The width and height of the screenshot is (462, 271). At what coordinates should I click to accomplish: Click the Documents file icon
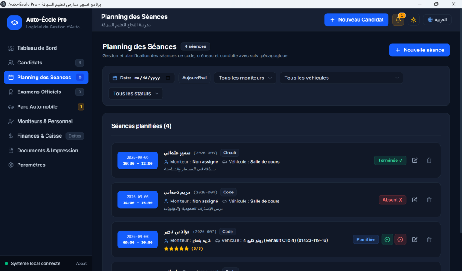click(x=11, y=151)
